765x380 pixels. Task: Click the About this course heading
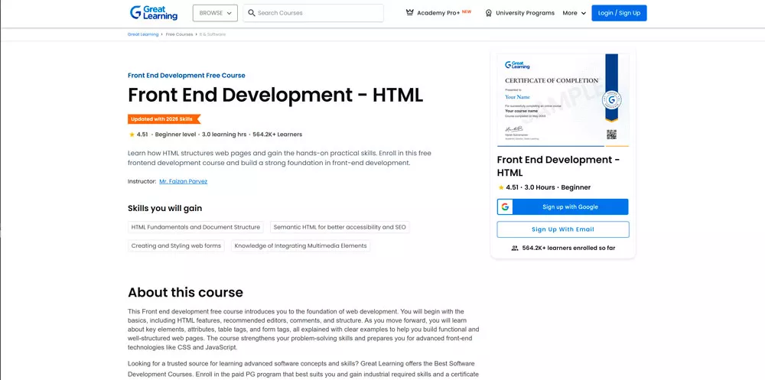point(185,293)
